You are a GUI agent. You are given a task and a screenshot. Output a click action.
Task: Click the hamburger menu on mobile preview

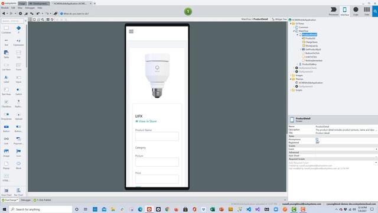[131, 31]
